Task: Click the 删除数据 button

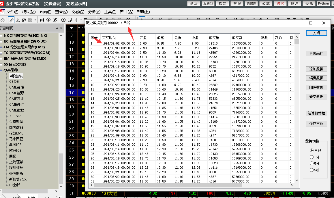Action: click(316, 87)
